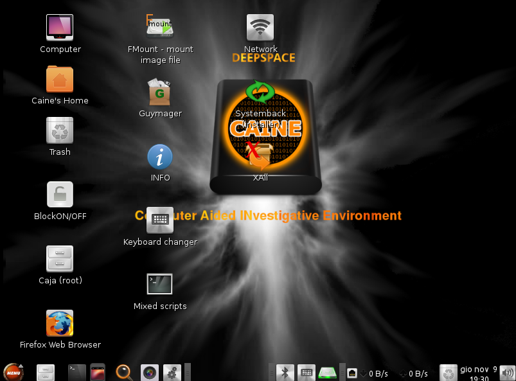Click the download speed '0 B/s' reading
Screen dimensions: 516x381
click(x=378, y=373)
